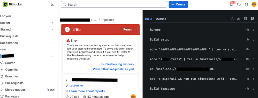This screenshot has height=98, width=258.
Task: Click the 20 sec duration text
Action: pyautogui.click(x=74, y=96)
